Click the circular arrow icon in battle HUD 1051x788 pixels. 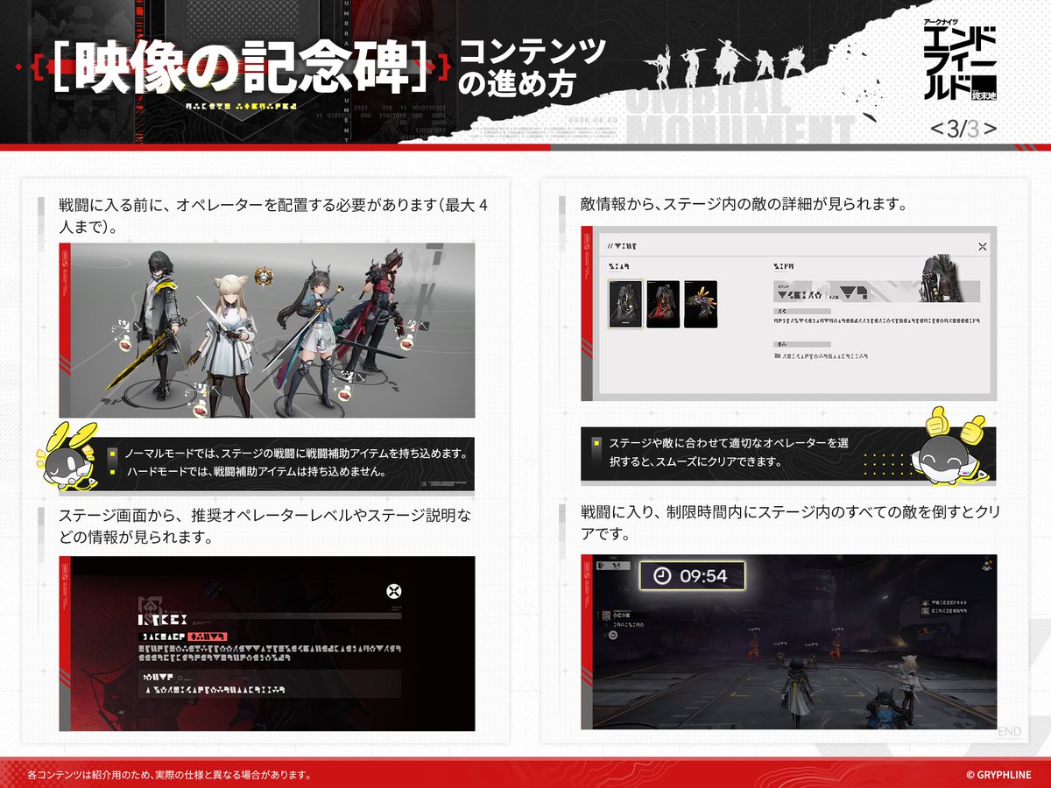click(613, 635)
